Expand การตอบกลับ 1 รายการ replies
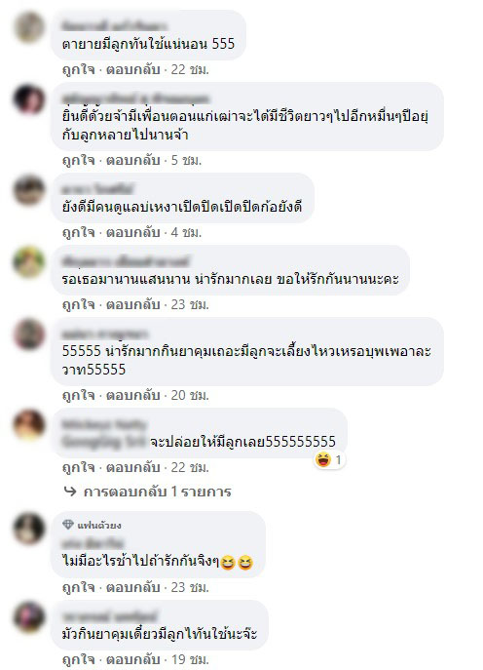Image resolution: width=483 pixels, height=670 pixels. click(x=158, y=492)
